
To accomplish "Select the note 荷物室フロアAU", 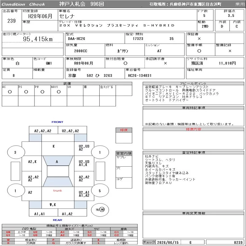I will (158, 183).
